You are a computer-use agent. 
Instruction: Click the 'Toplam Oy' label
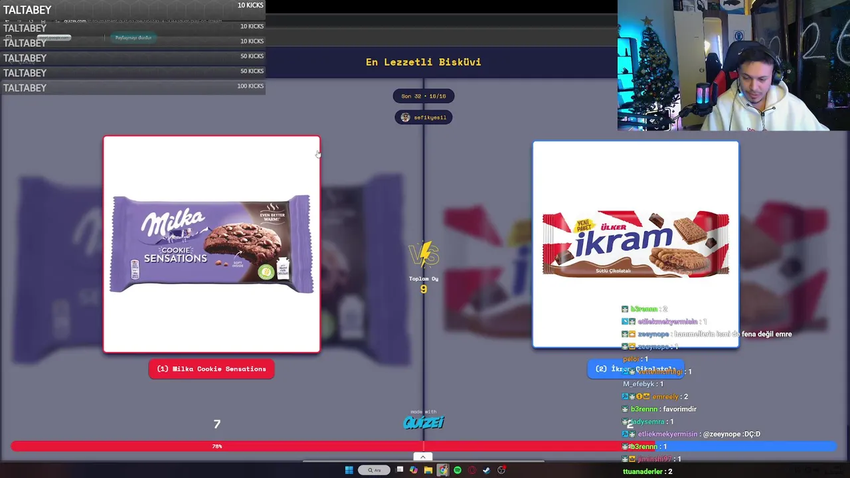(424, 279)
